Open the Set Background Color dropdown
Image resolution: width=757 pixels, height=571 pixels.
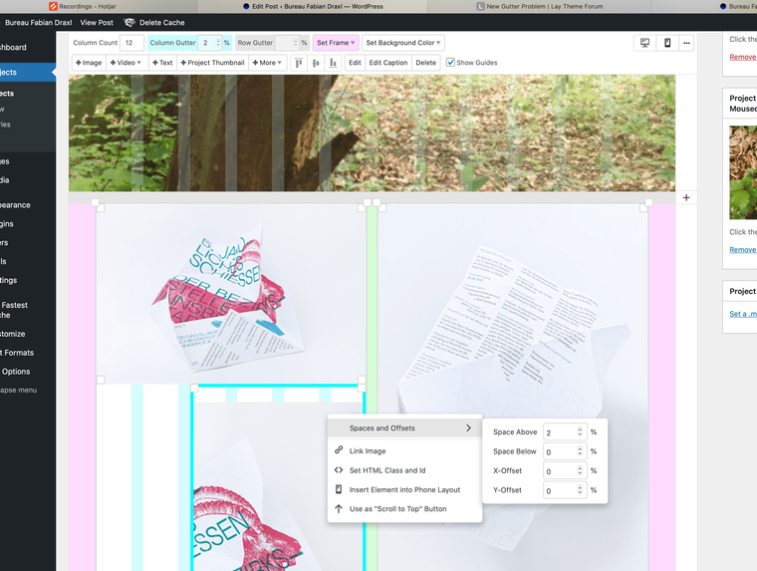(402, 43)
